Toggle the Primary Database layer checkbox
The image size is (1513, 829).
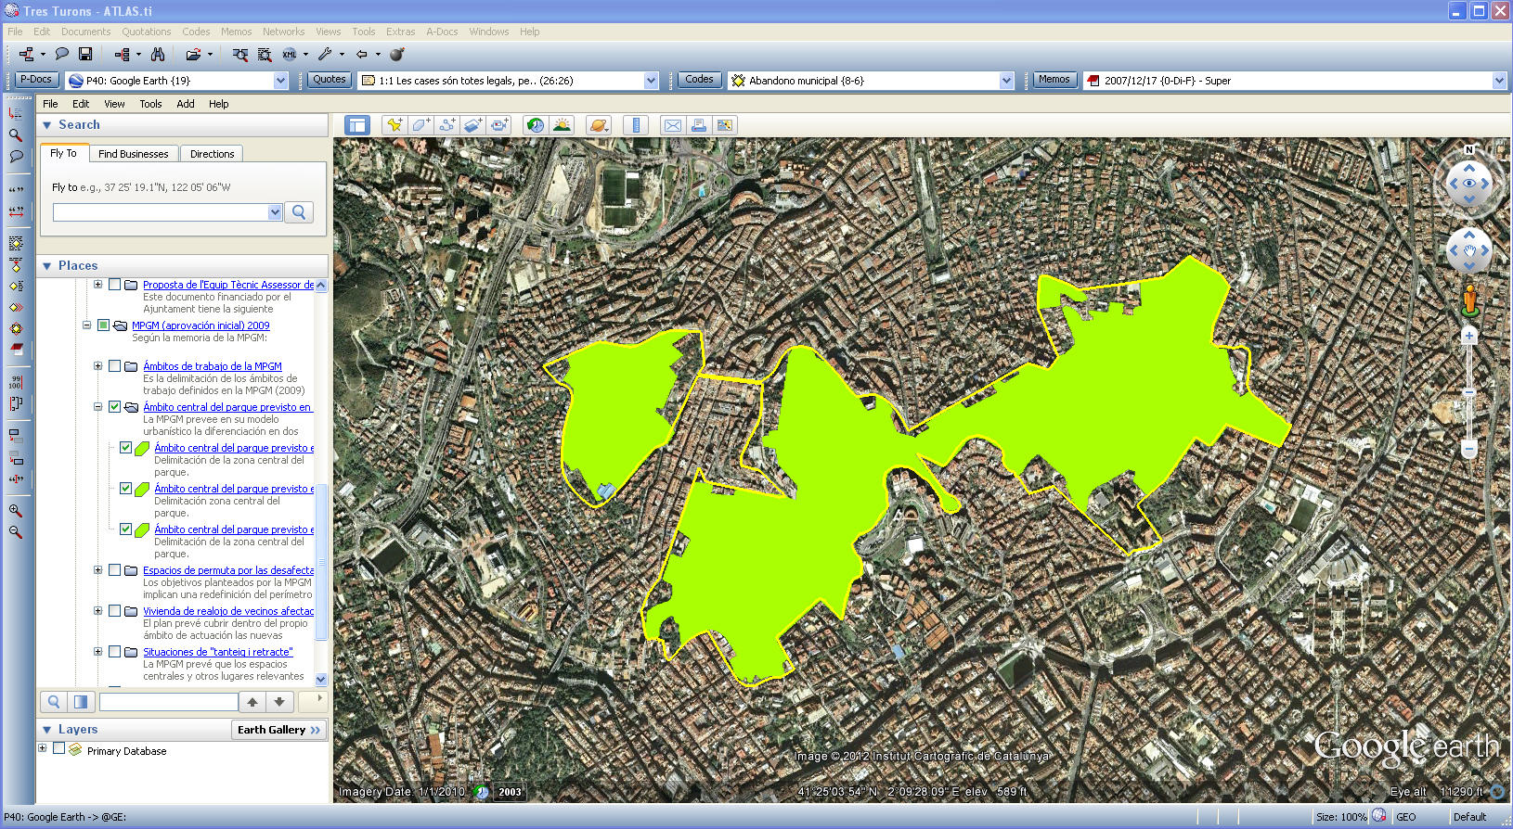59,748
